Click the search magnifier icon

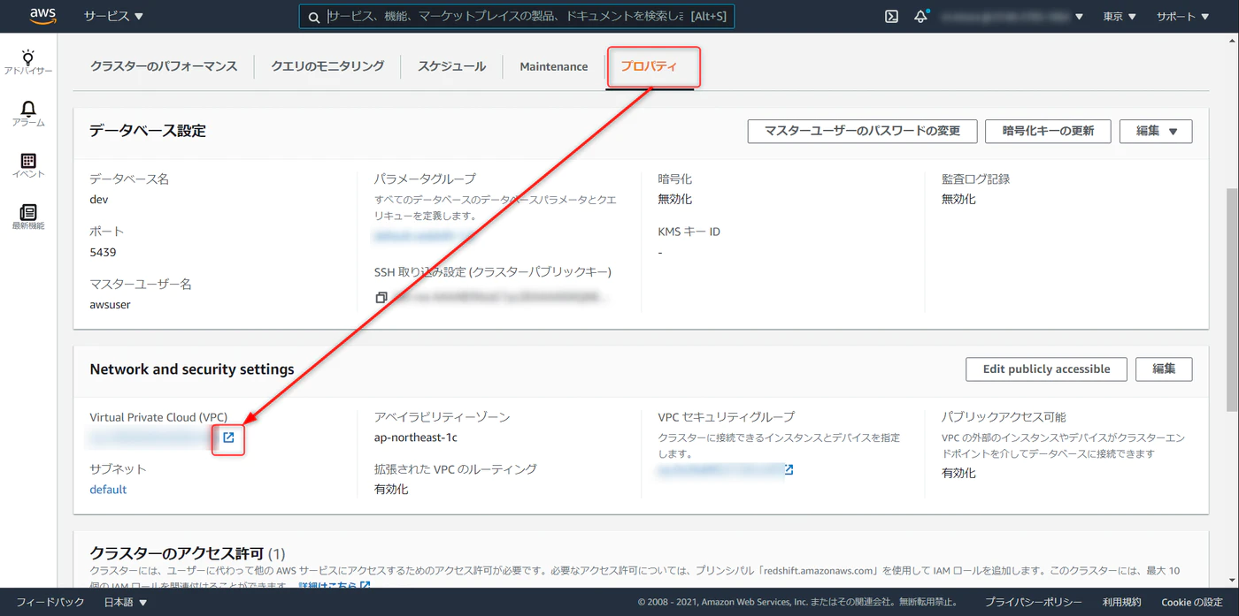coord(313,17)
